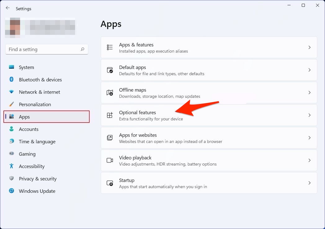Select Bluetooth & devices in sidebar
Image resolution: width=325 pixels, height=229 pixels.
[40, 80]
